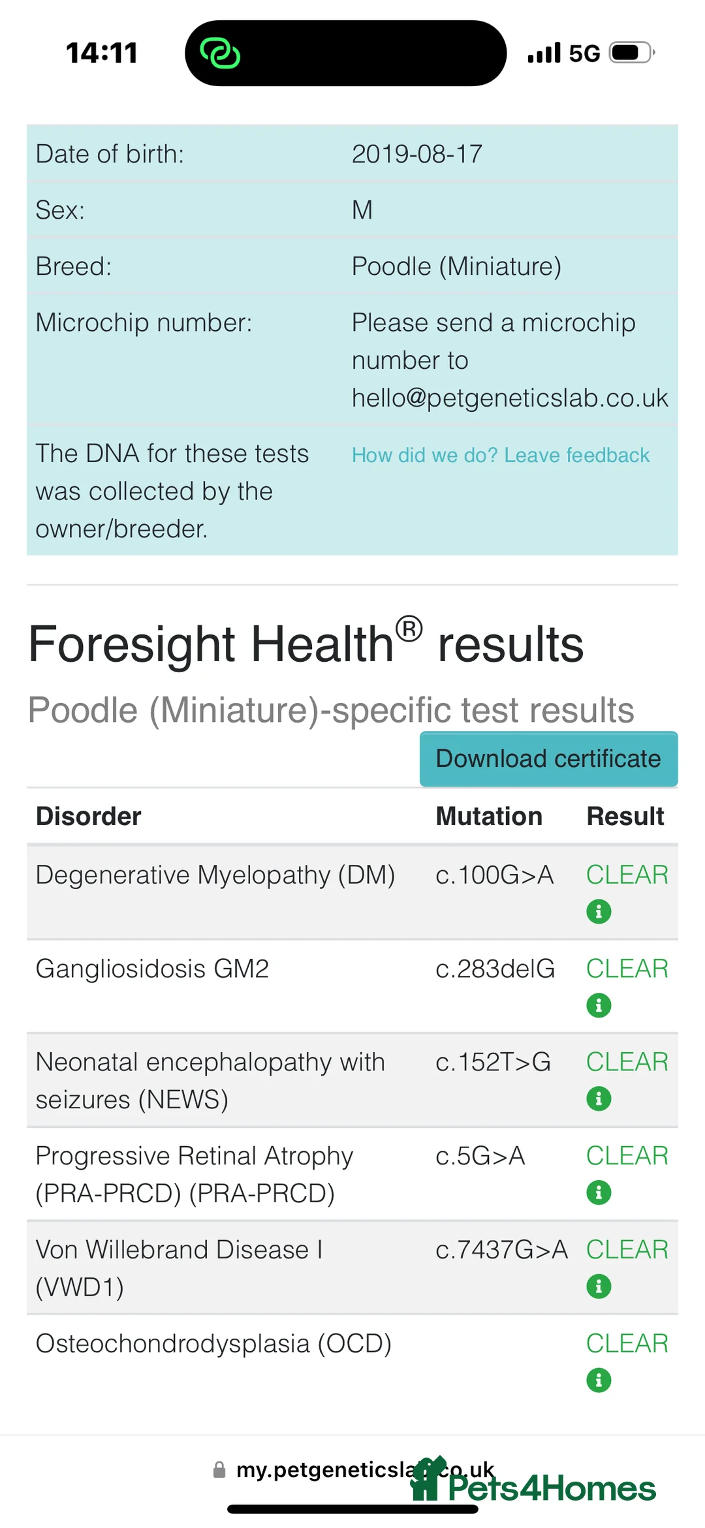Tap CLEAR result for Degenerative Myelopathy
Viewport: 705px width, 1528px height.
point(627,875)
